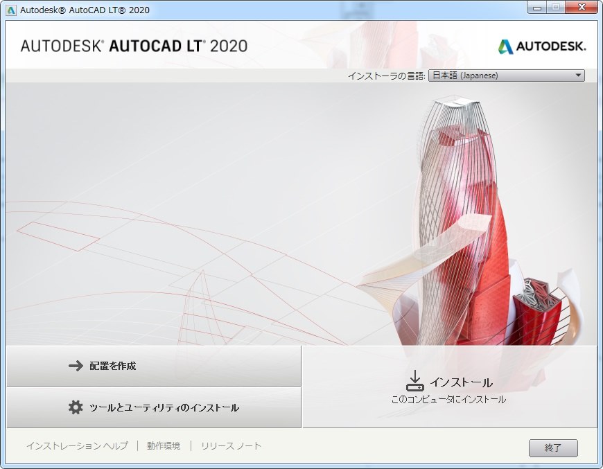This screenshot has width=603, height=469.
Task: Open the インストレーション ヘルプ link
Action: pyautogui.click(x=78, y=446)
